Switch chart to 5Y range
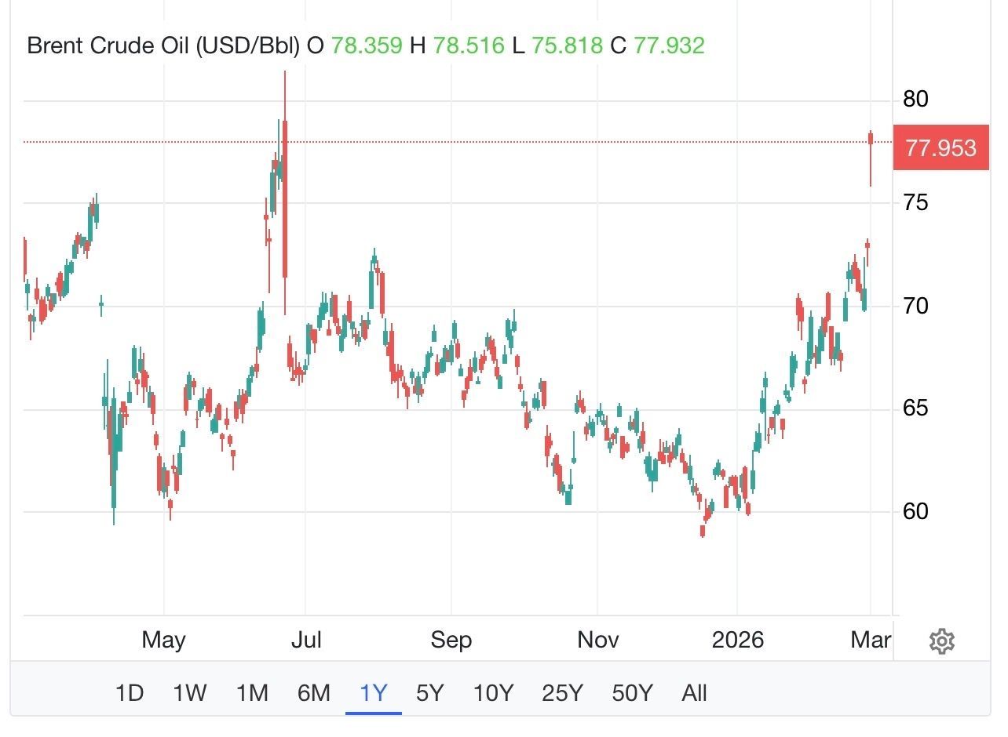Viewport: 1008px width, 737px height. pos(429,693)
